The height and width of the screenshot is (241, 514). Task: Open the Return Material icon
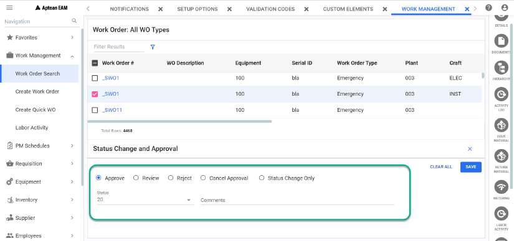point(501,156)
